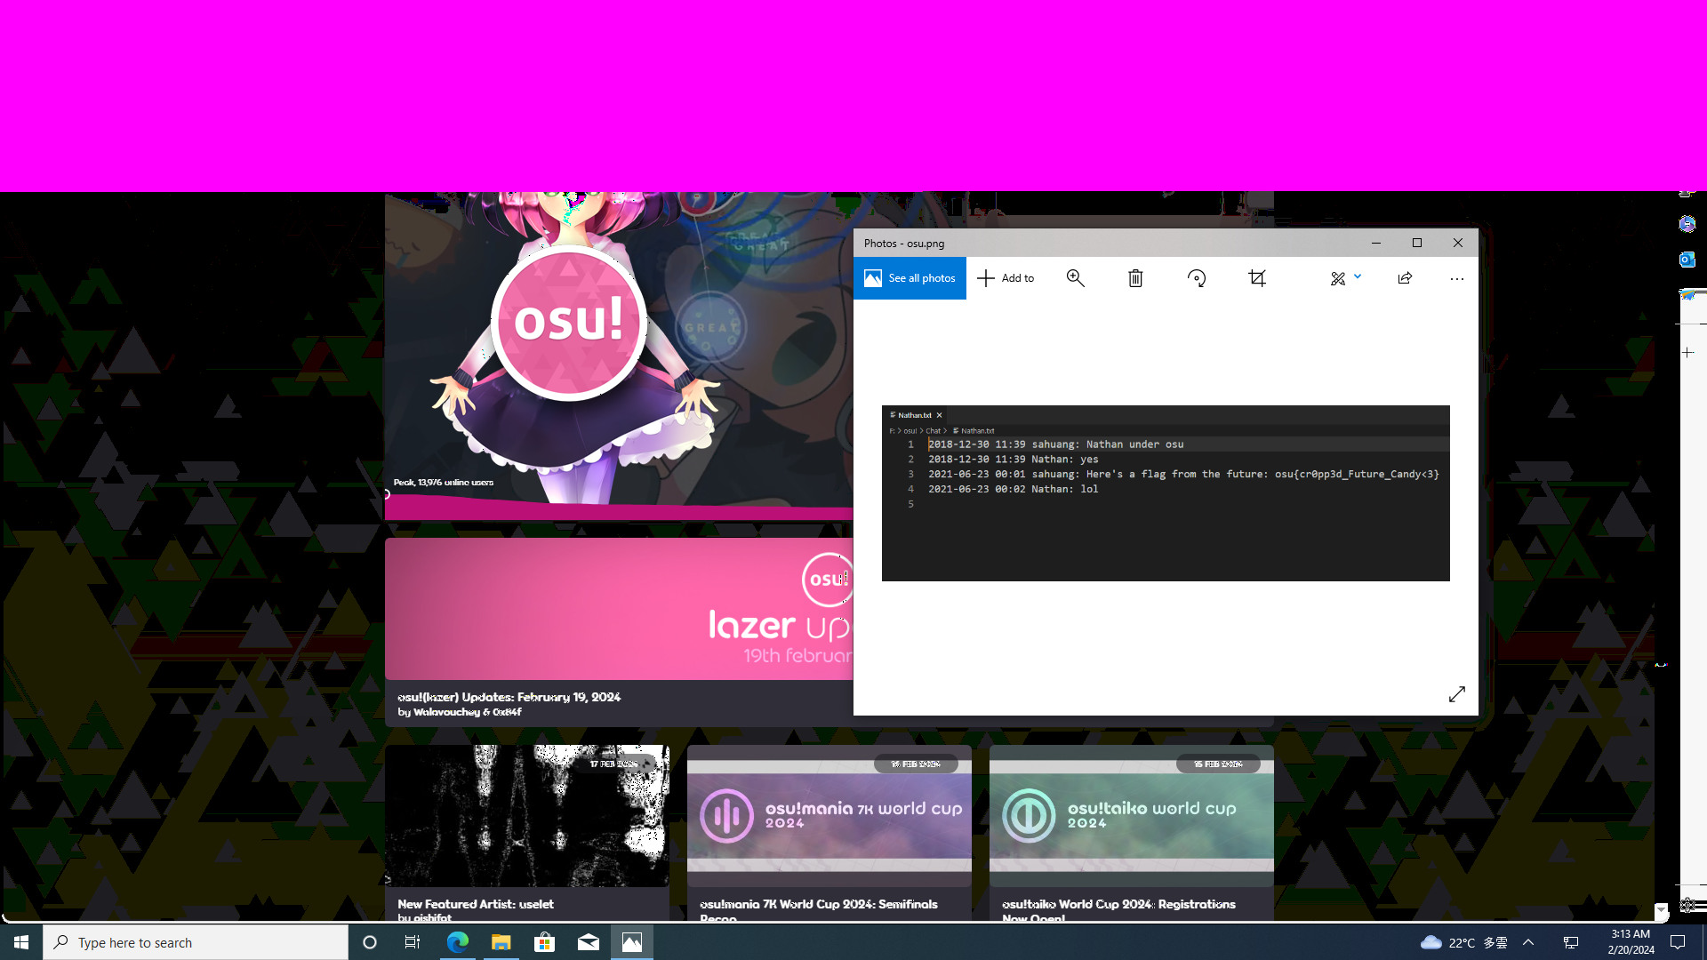Click the delete trash can icon
Image resolution: width=1707 pixels, height=960 pixels.
coord(1135,278)
